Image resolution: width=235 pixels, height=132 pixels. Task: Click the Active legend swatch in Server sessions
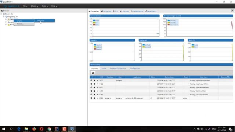point(94,21)
